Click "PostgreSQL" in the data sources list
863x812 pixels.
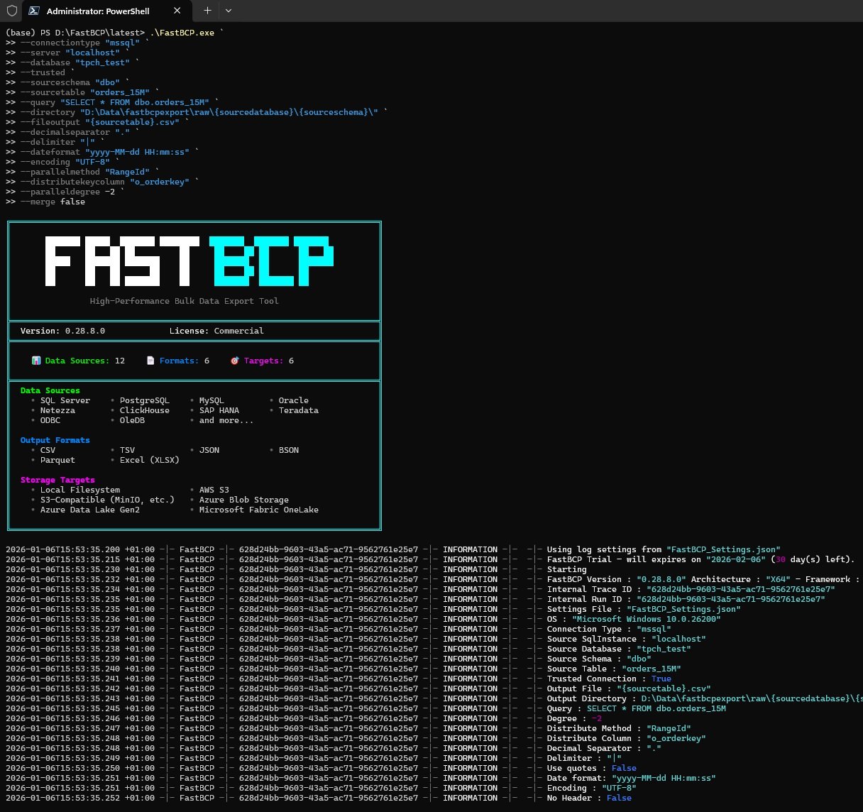pos(145,400)
